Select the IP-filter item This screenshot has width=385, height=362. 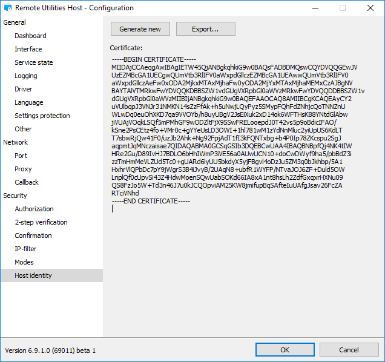(25, 249)
